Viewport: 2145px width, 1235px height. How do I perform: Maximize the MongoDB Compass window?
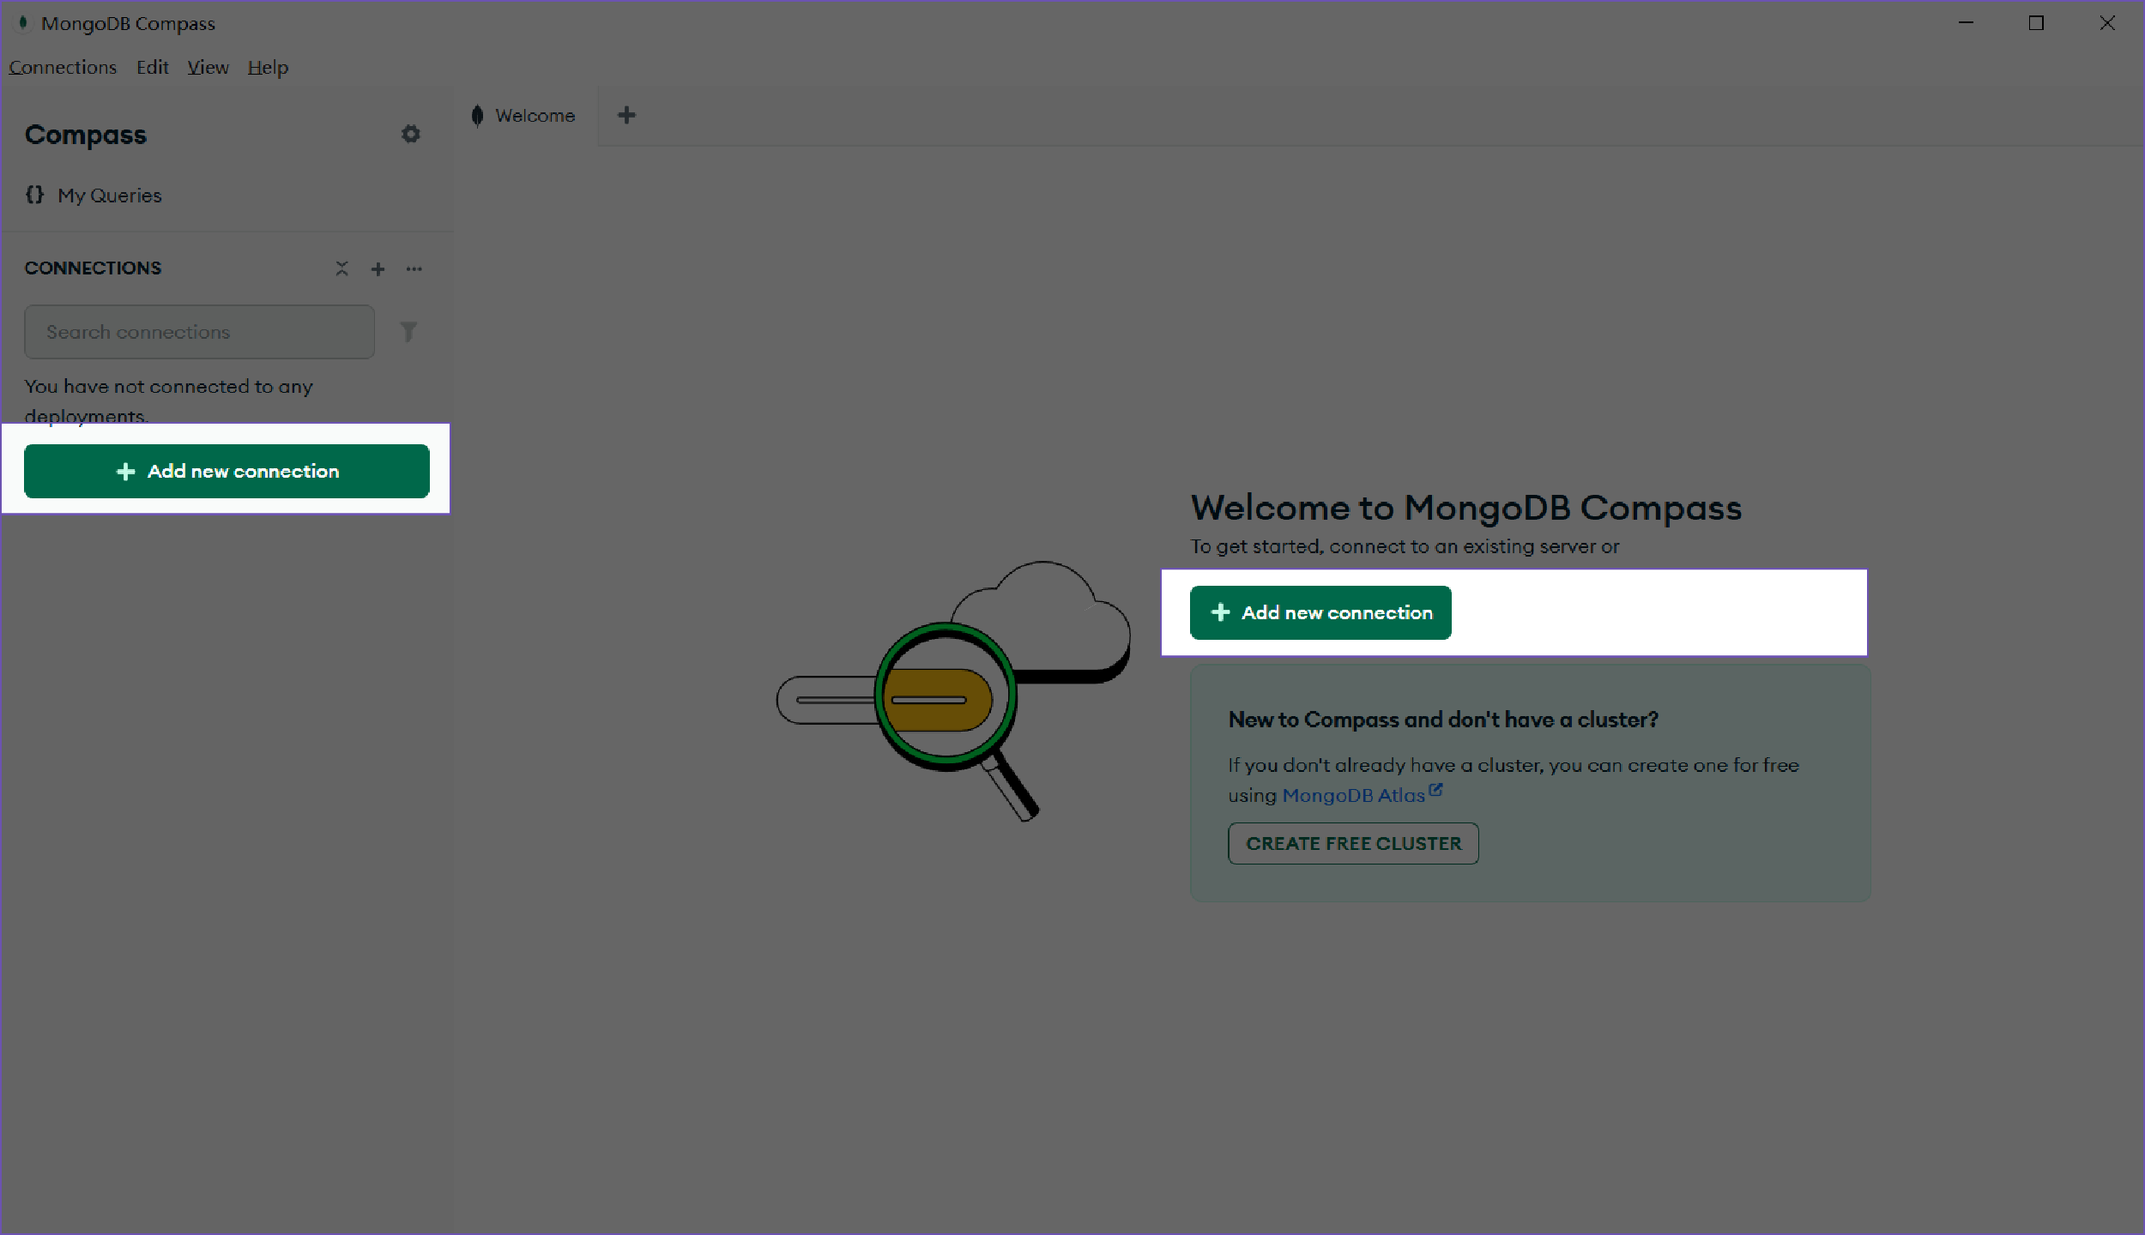pos(2036,23)
